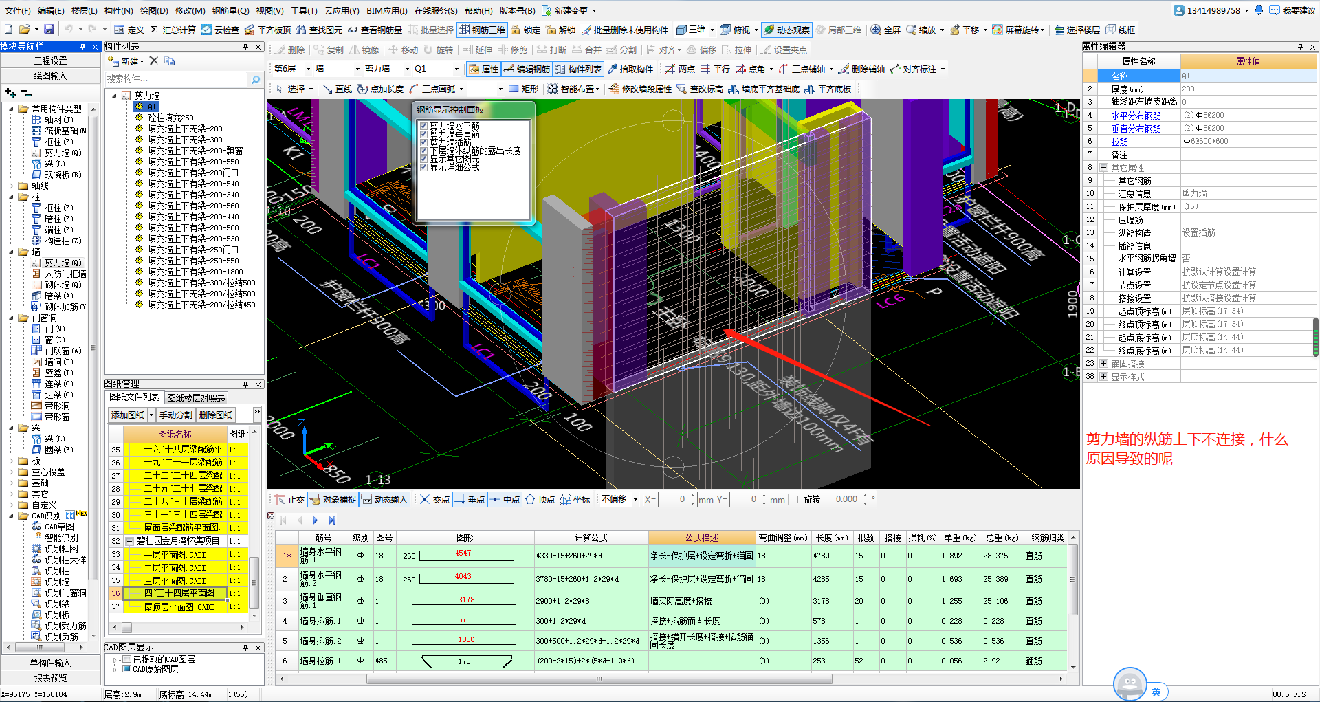Click the 拾取构件 pick component tool
This screenshot has height=702, width=1320.
[630, 69]
